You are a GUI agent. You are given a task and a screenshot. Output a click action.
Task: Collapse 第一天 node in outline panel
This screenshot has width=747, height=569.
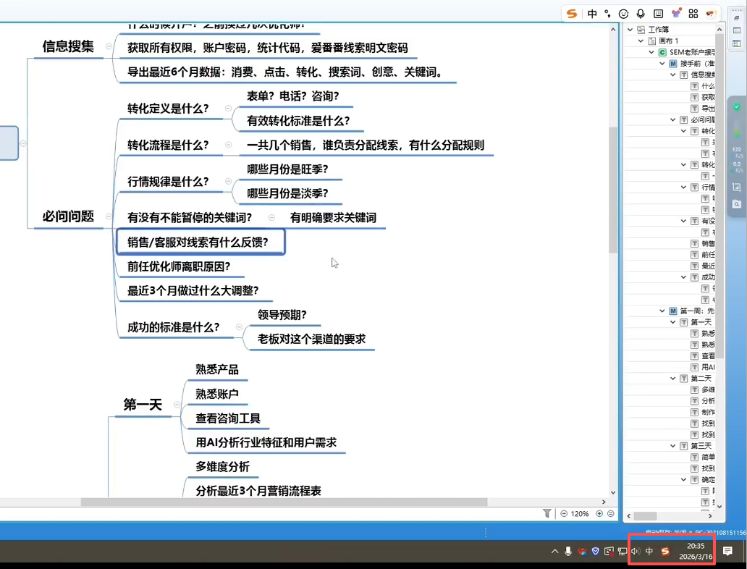point(672,322)
